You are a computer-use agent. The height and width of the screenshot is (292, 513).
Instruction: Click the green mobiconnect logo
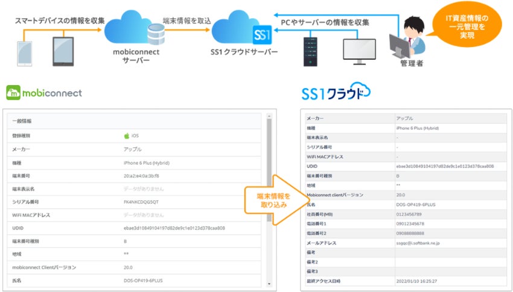44,93
